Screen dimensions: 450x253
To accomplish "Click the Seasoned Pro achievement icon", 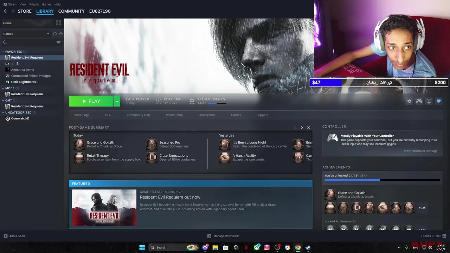I will (152, 144).
